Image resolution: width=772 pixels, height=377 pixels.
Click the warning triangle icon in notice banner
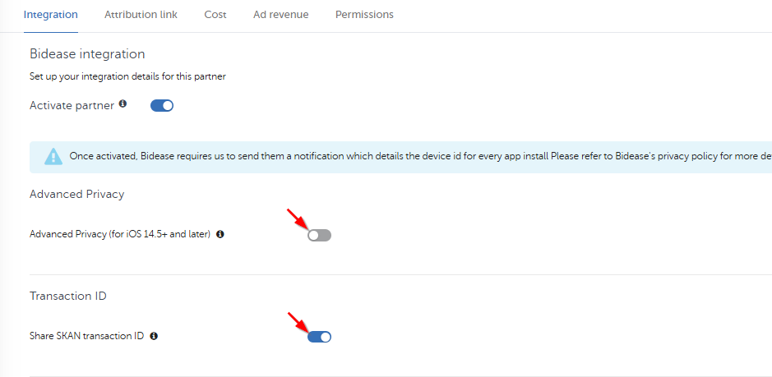coord(53,157)
